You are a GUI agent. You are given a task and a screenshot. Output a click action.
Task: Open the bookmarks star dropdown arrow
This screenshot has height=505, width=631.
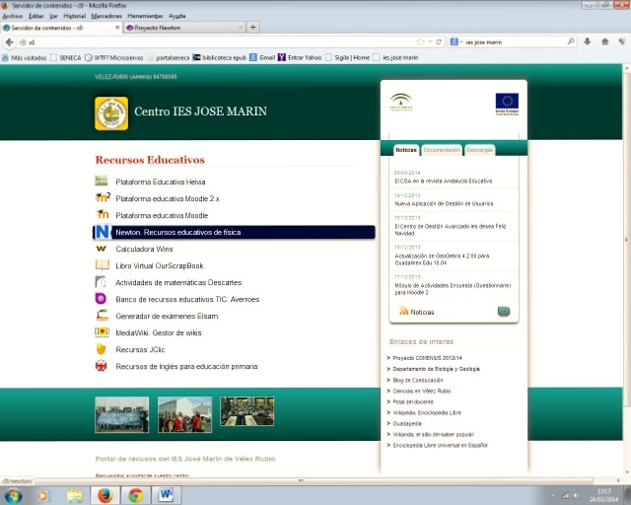(430, 41)
